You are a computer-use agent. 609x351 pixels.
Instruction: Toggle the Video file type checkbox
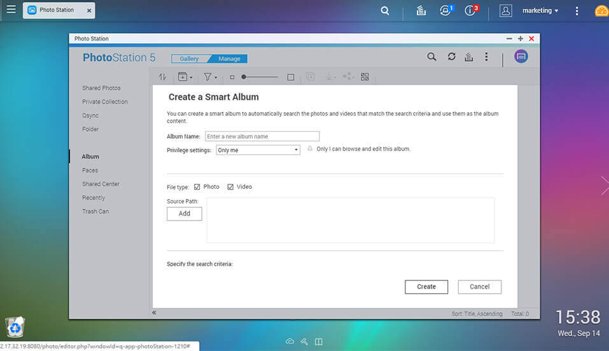pos(230,187)
